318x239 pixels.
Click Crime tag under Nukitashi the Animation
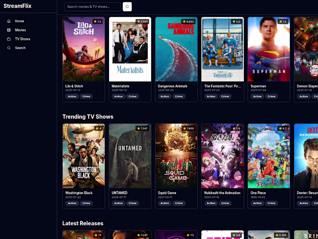225,203
